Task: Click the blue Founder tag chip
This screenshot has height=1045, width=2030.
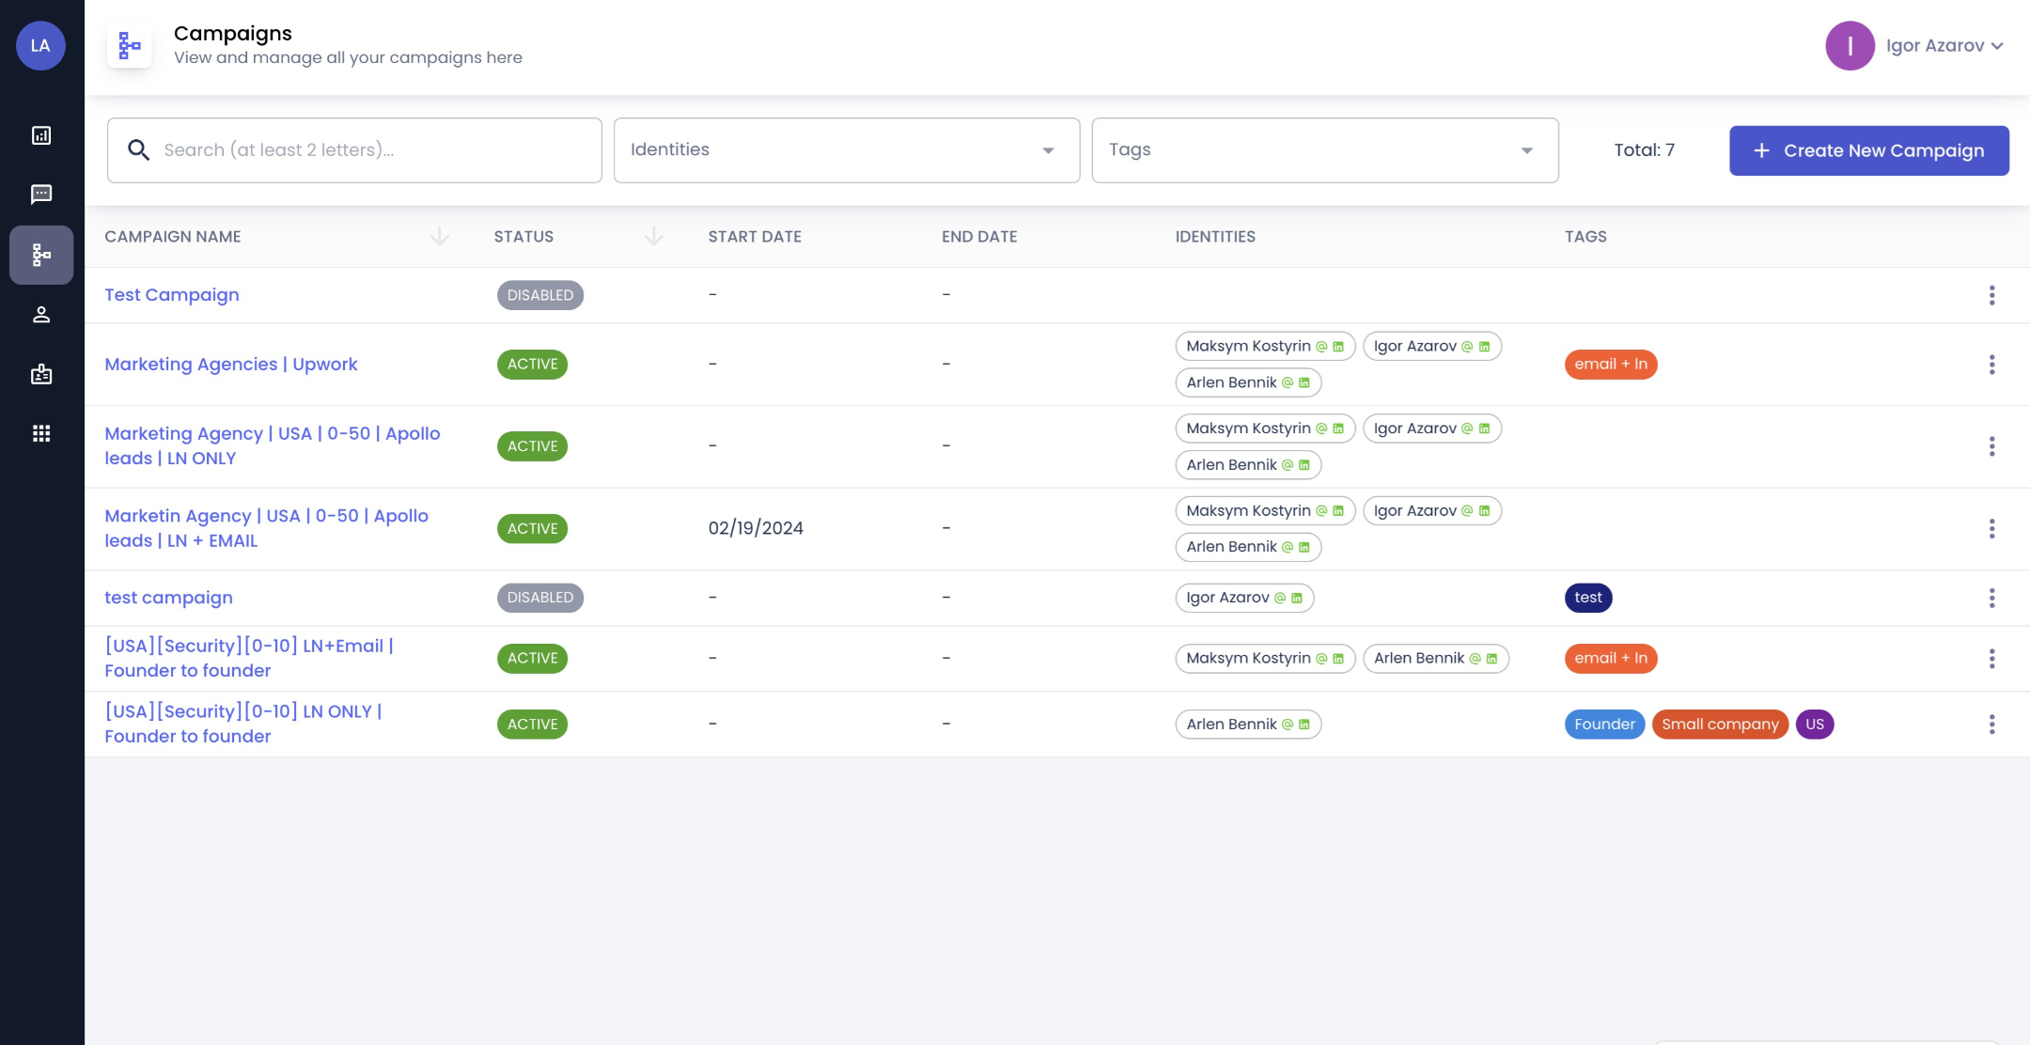Action: [x=1603, y=725]
